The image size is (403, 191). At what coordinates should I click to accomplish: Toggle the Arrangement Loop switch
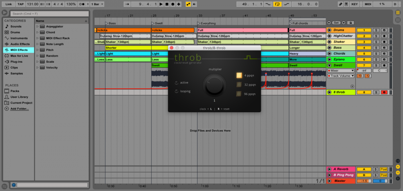(x=277, y=4)
